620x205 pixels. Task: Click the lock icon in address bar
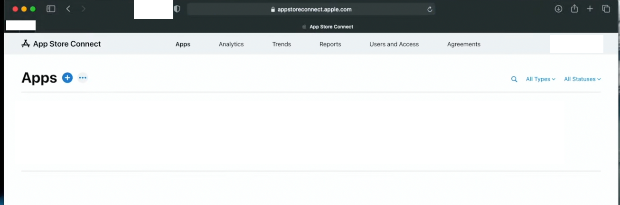point(272,9)
